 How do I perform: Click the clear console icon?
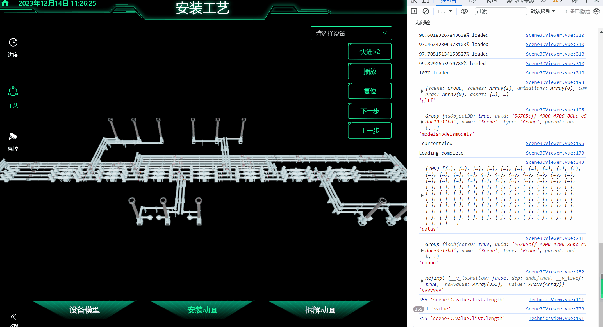click(426, 11)
